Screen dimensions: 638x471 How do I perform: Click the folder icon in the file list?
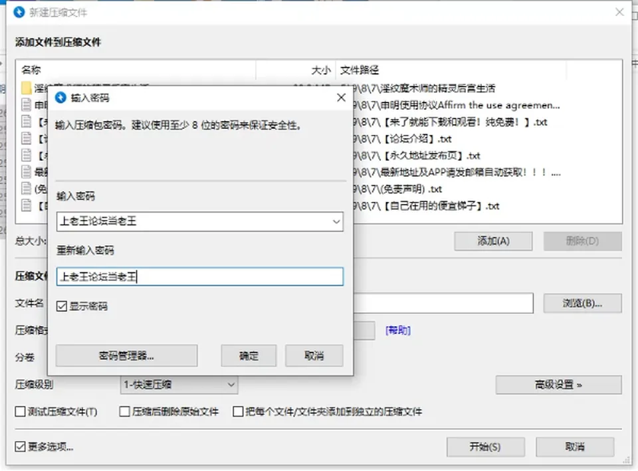tap(27, 88)
